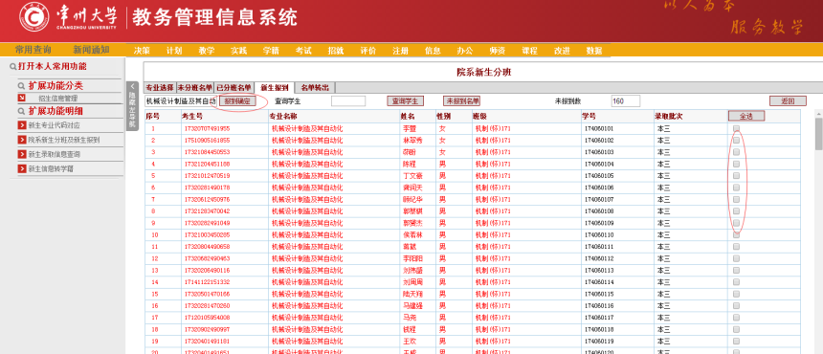Open the 办公 menu
The image size is (823, 354).
tap(465, 51)
